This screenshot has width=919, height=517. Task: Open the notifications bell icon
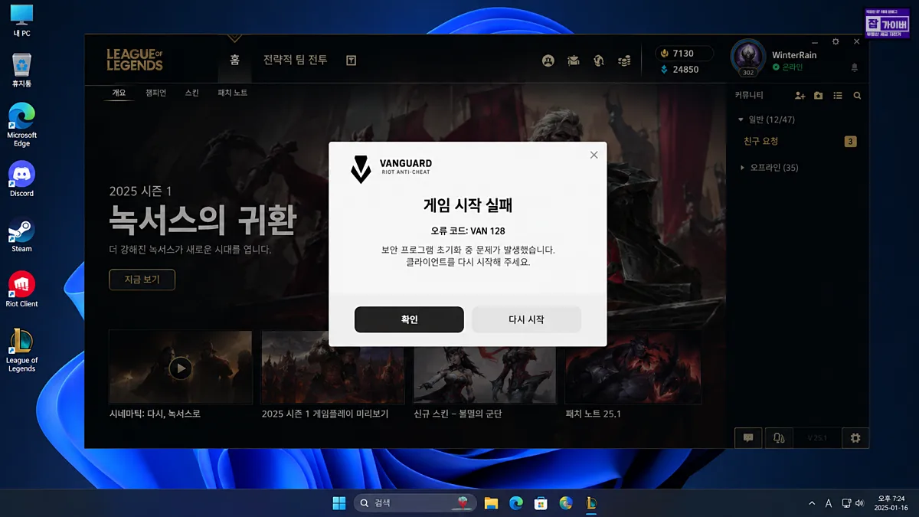pyautogui.click(x=855, y=68)
